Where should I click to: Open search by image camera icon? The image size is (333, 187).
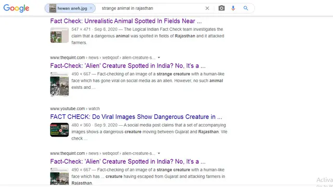[222, 8]
